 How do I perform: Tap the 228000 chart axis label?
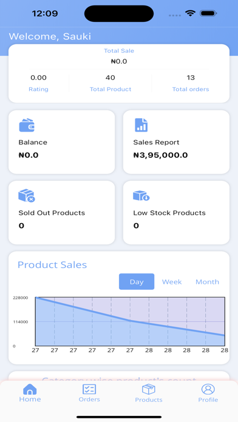[20, 298]
